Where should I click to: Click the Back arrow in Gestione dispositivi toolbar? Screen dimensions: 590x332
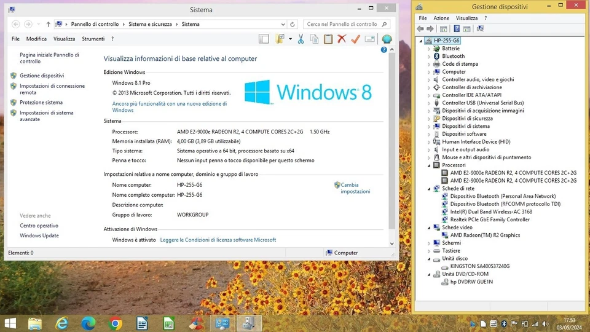[x=420, y=29]
